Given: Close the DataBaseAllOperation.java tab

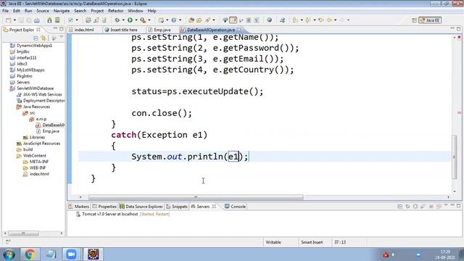Looking at the screenshot, I should coord(239,30).
